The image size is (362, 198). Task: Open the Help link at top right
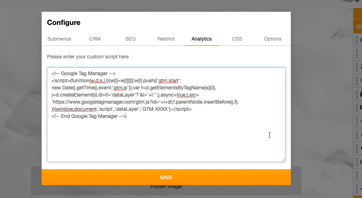(347, 1)
